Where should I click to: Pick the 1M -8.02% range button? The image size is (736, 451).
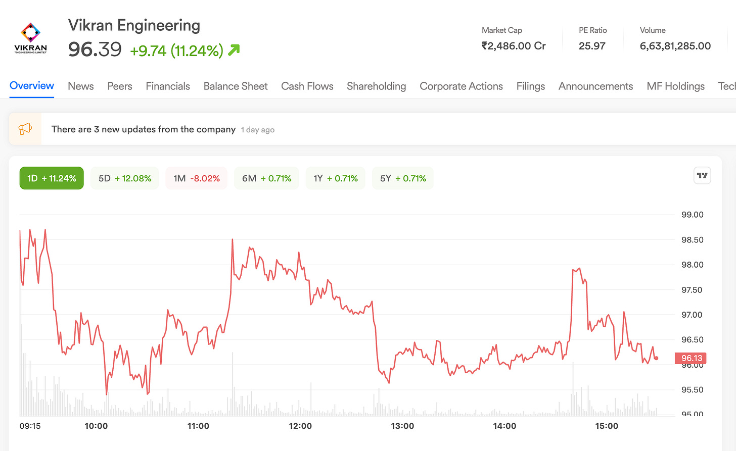pyautogui.click(x=197, y=178)
